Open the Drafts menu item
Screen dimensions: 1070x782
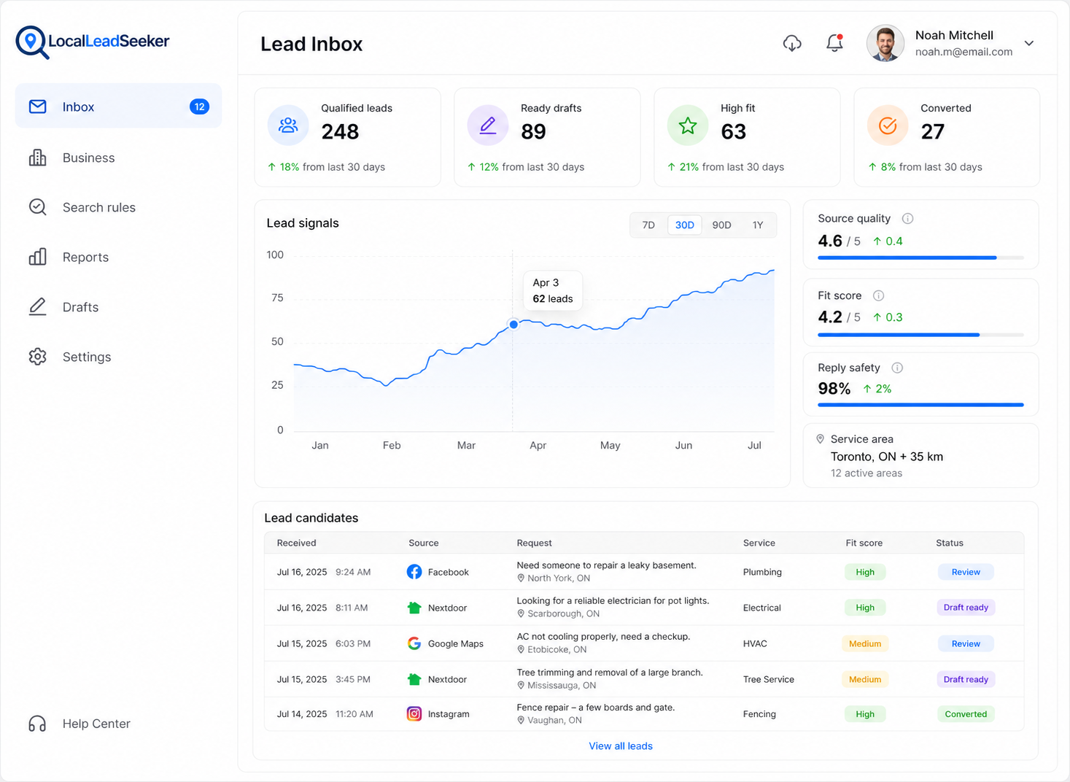point(118,307)
